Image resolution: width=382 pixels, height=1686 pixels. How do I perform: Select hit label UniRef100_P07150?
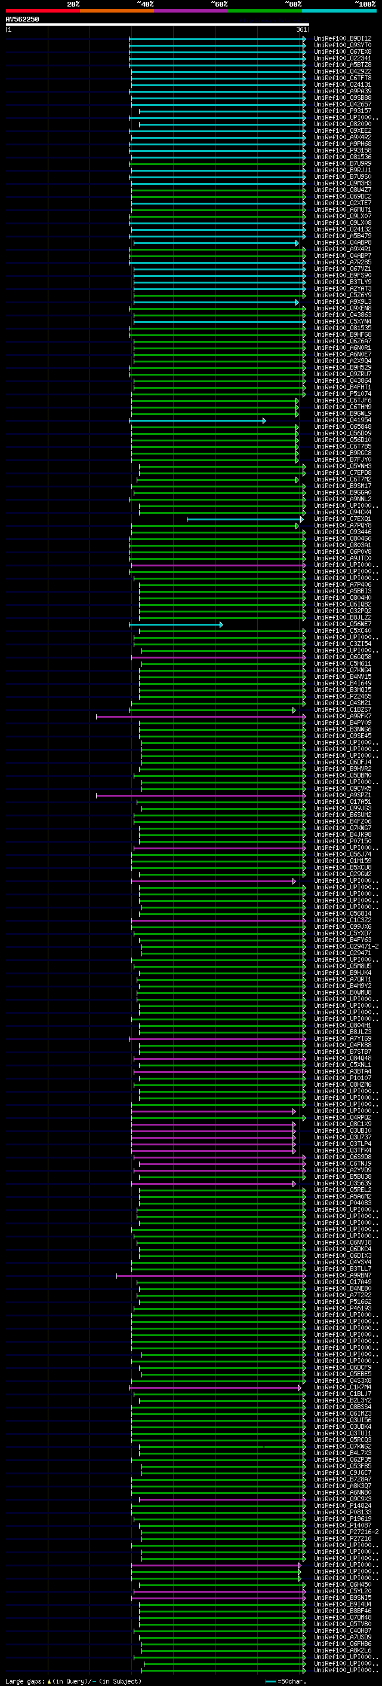pos(343,841)
